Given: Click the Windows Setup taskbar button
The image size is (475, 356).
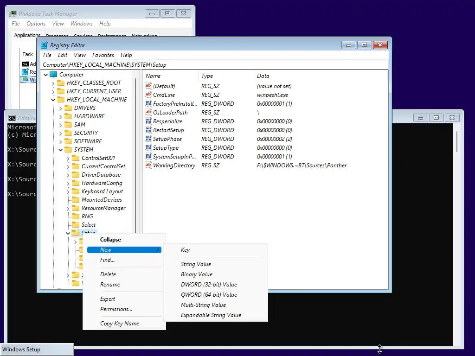Looking at the screenshot, I should (x=37, y=350).
